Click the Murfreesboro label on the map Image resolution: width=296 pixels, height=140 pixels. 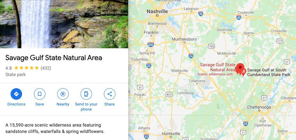click(184, 39)
